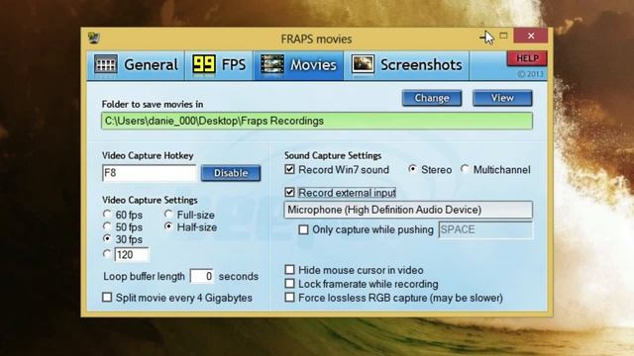Enable Hide mouse cursor in video
Image resolution: width=634 pixels, height=356 pixels.
(290, 270)
